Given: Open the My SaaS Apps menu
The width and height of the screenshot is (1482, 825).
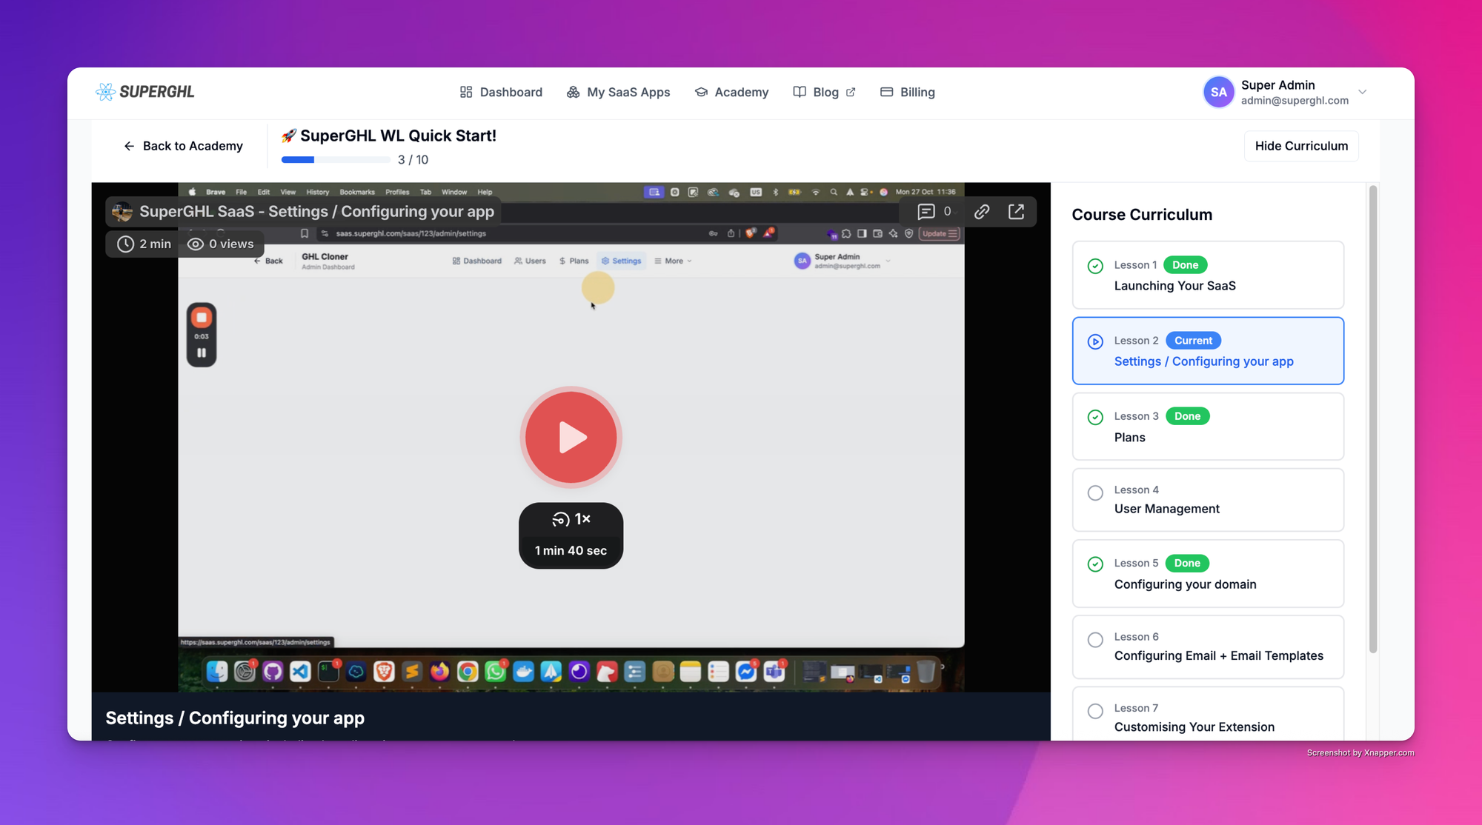Looking at the screenshot, I should point(618,93).
